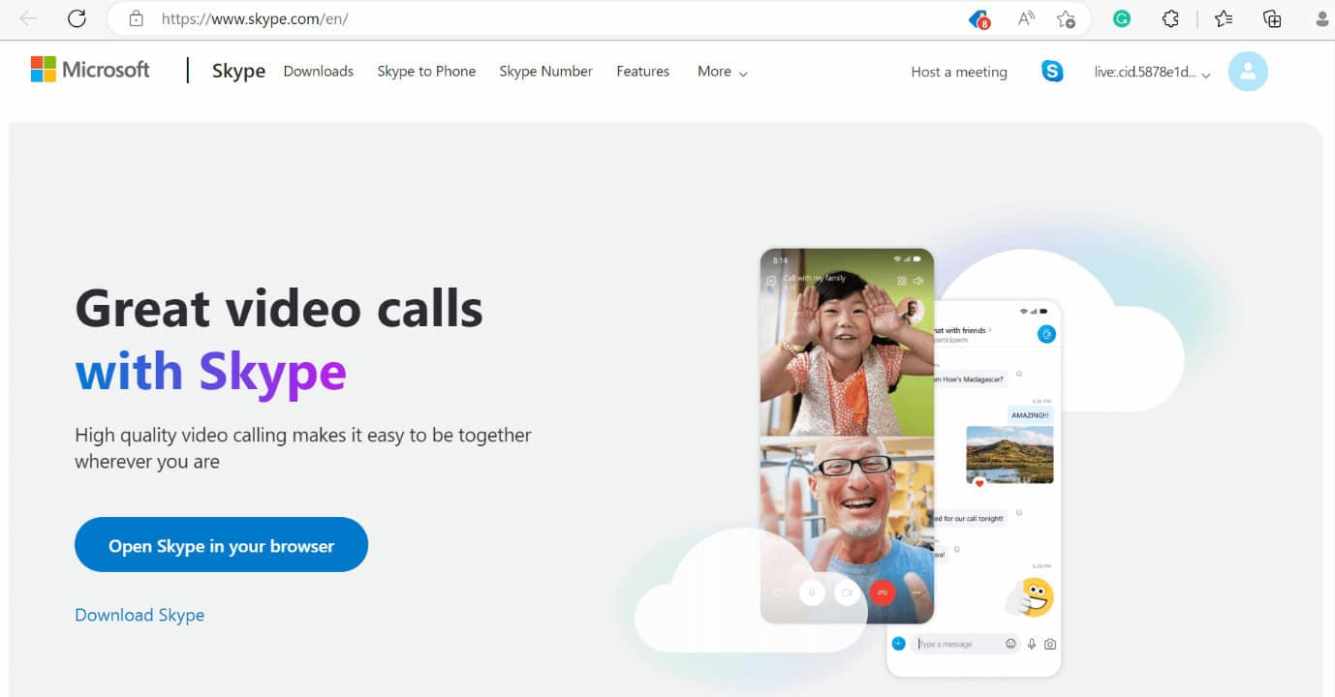The width and height of the screenshot is (1335, 697).
Task: Click the emoji icon in chat mockup
Action: coord(1010,644)
